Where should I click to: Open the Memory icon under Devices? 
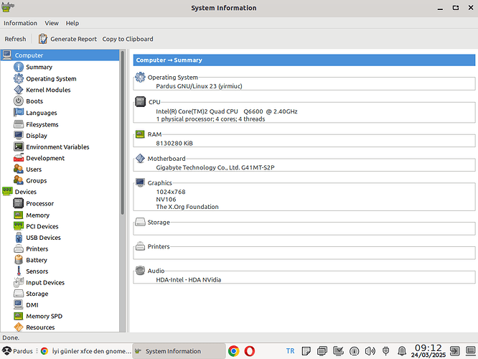pyautogui.click(x=19, y=215)
